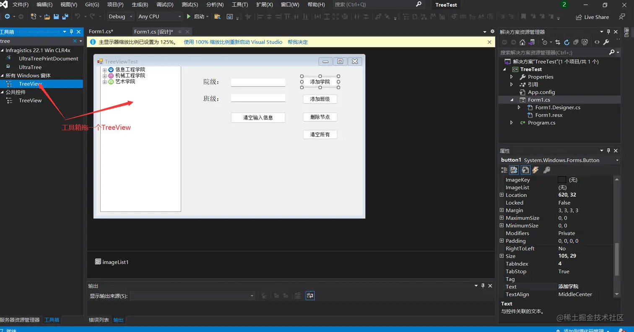
Task: Open the Any CPU platform dropdown
Action: [160, 17]
